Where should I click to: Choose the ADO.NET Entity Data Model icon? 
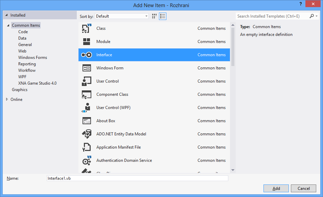tap(87, 134)
